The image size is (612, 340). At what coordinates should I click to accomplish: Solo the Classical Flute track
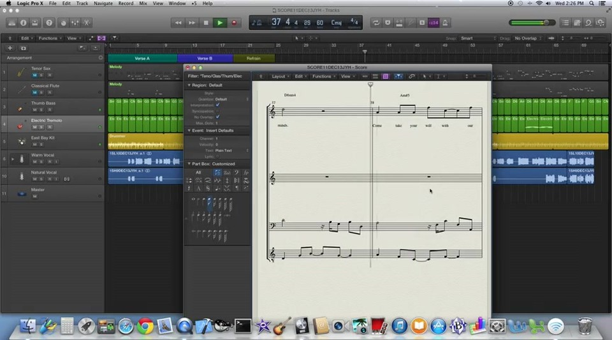41,92
